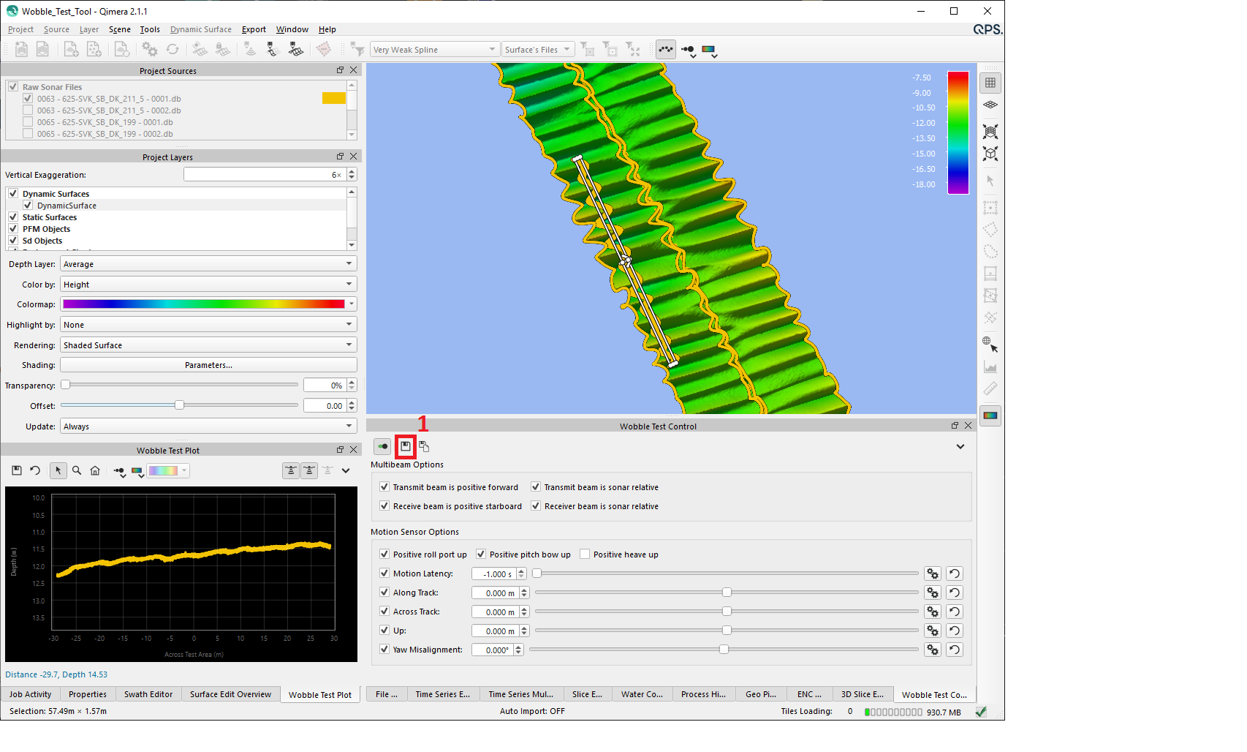
Task: Click the processing settings gears icon in main toolbar
Action: pos(150,49)
